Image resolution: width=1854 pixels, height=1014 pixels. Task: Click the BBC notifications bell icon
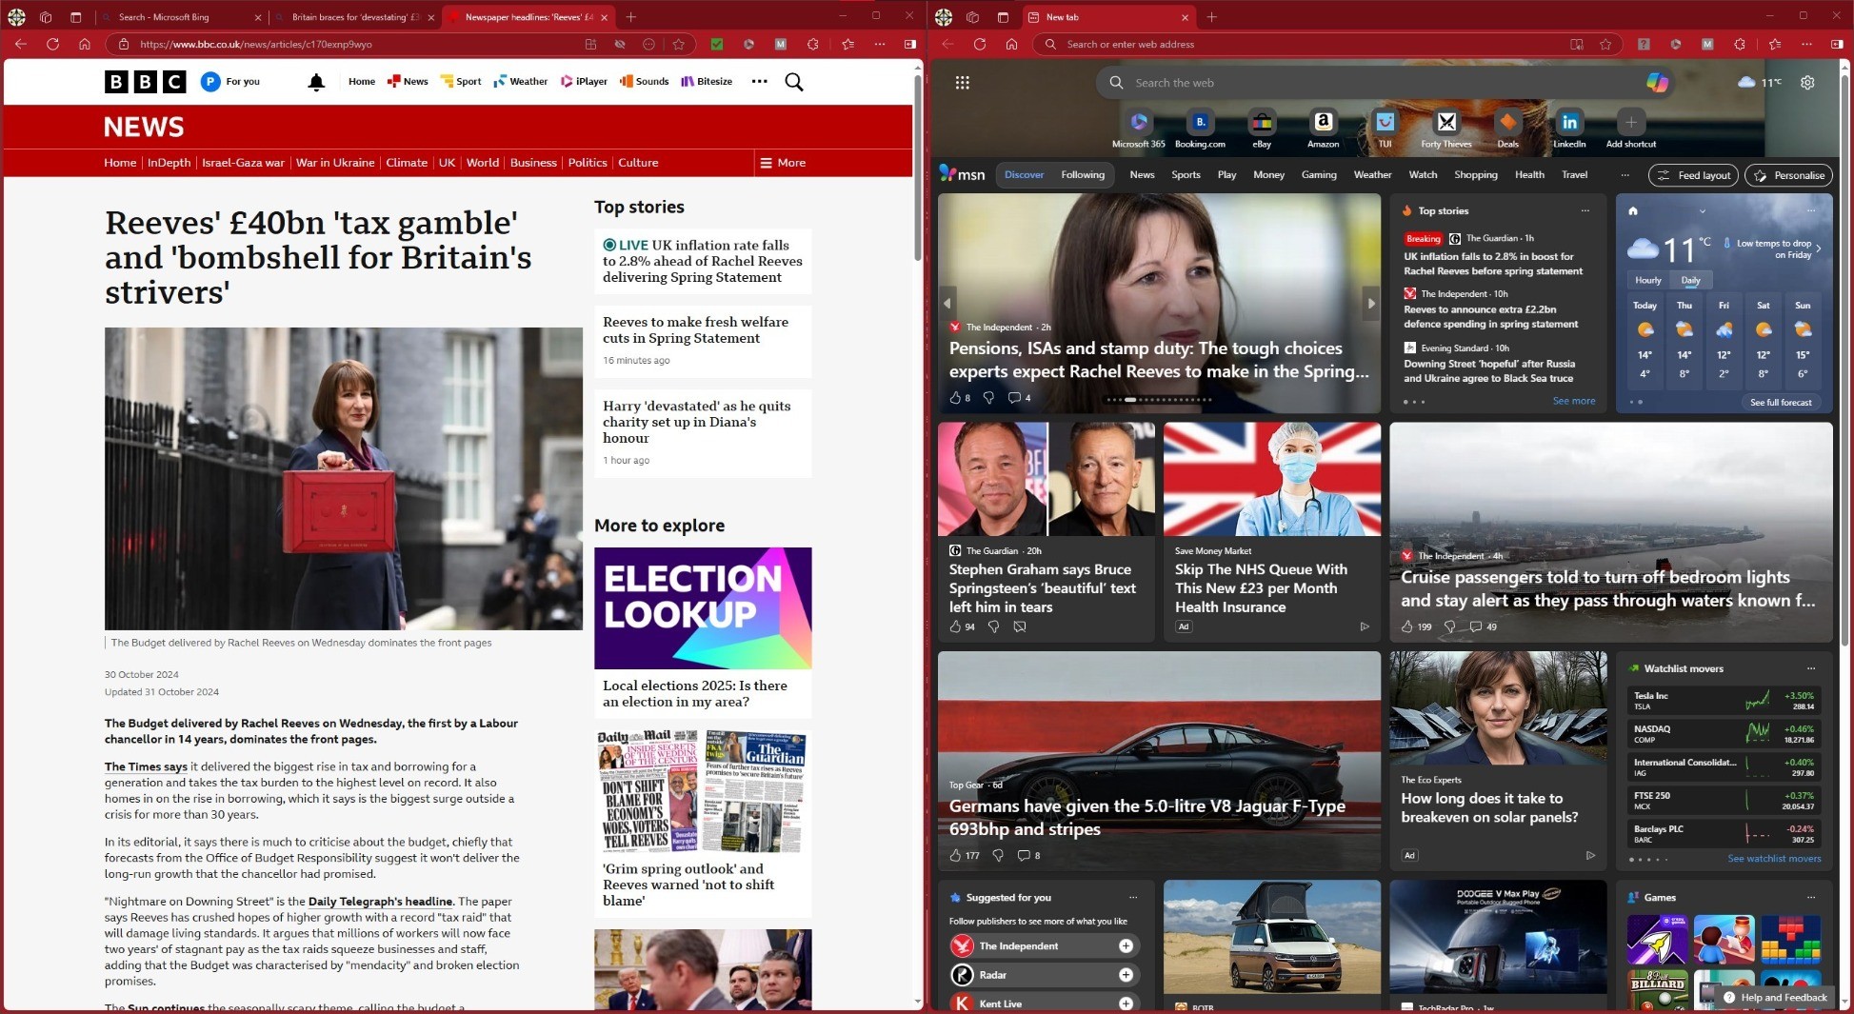point(316,82)
